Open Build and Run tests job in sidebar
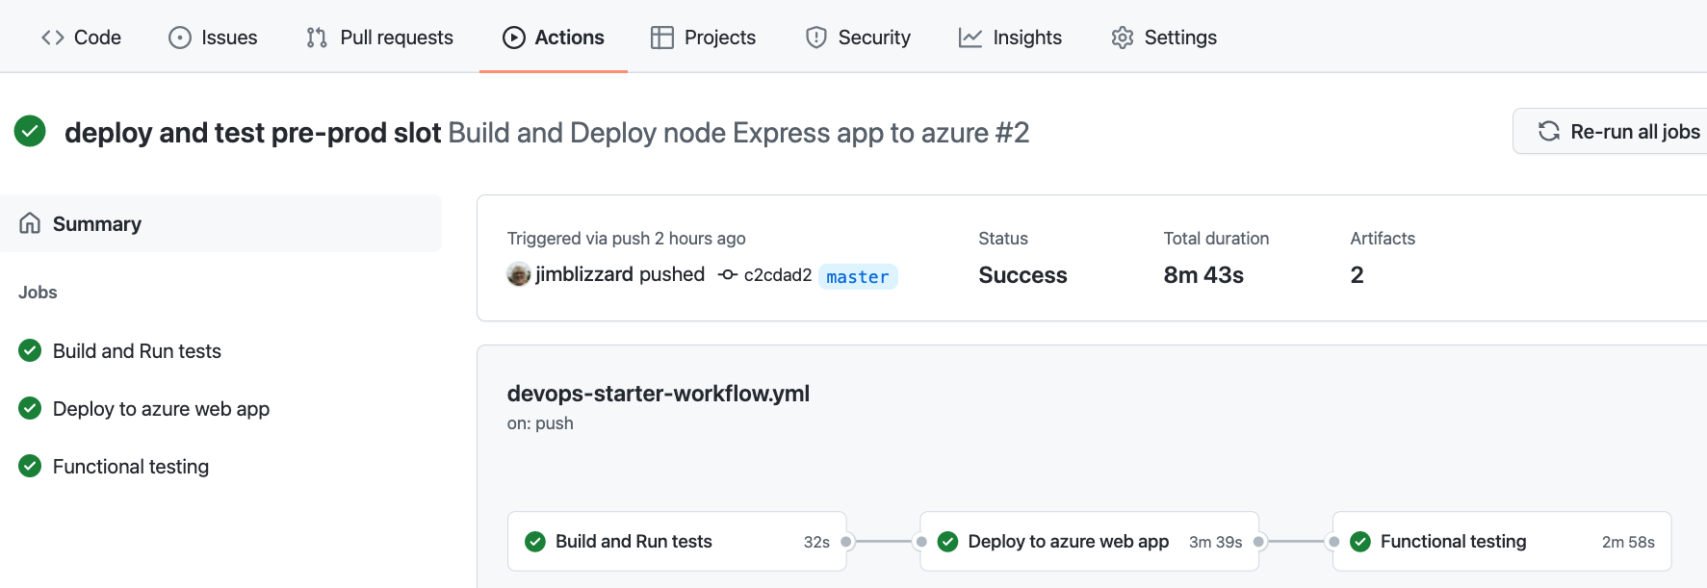This screenshot has height=588, width=1707. (x=137, y=351)
